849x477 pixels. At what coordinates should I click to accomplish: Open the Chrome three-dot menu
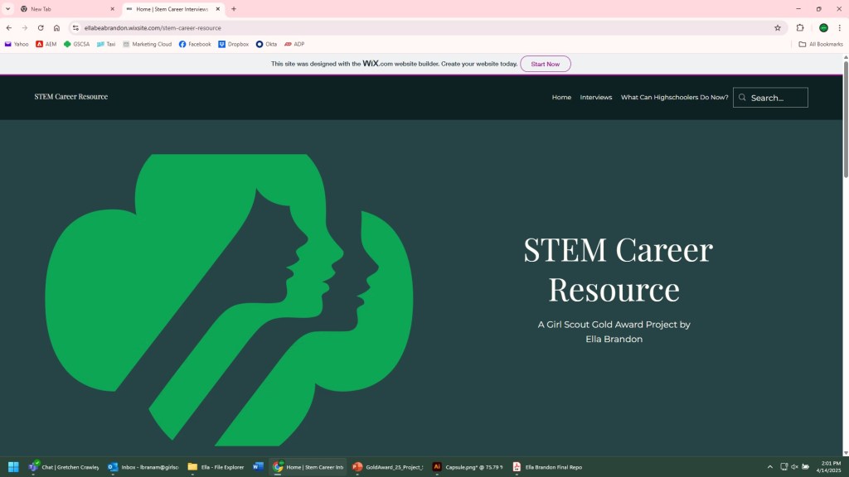(x=839, y=27)
